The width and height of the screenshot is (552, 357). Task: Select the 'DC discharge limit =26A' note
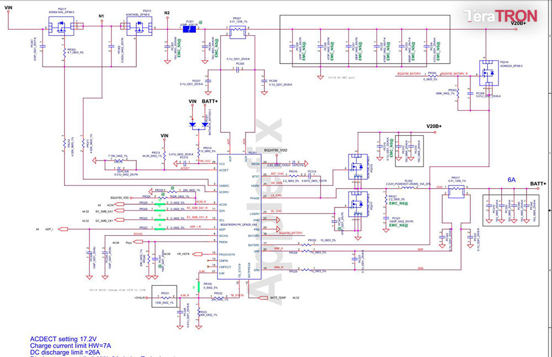click(65, 353)
